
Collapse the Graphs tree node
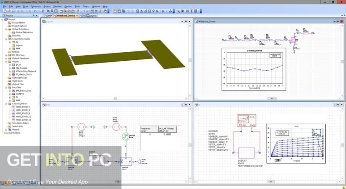(6, 62)
